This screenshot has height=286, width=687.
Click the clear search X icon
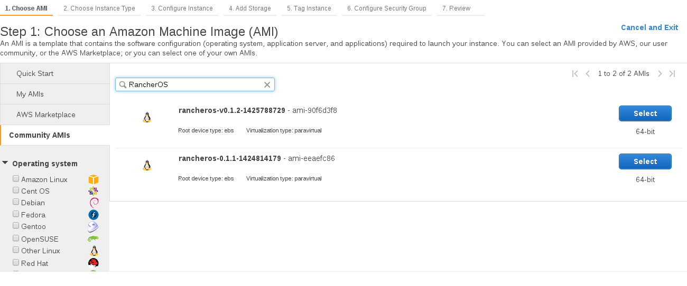(x=267, y=84)
